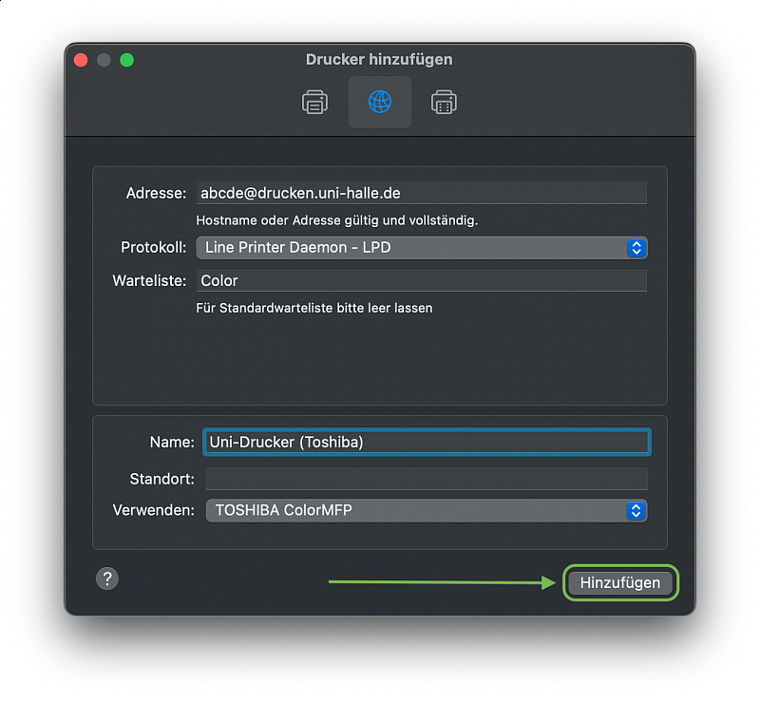Image resolution: width=760 pixels, height=702 pixels.
Task: Click the Drucker hinzufügen title text
Action: (379, 60)
